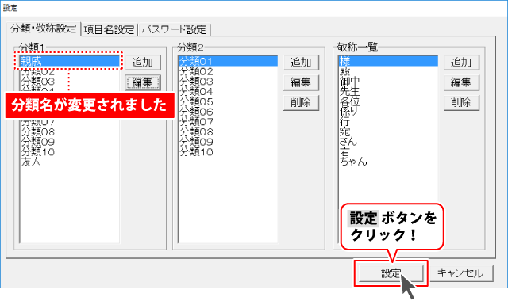Select さん in 敬称一覧 list
The height and width of the screenshot is (301, 508).
pos(388,142)
